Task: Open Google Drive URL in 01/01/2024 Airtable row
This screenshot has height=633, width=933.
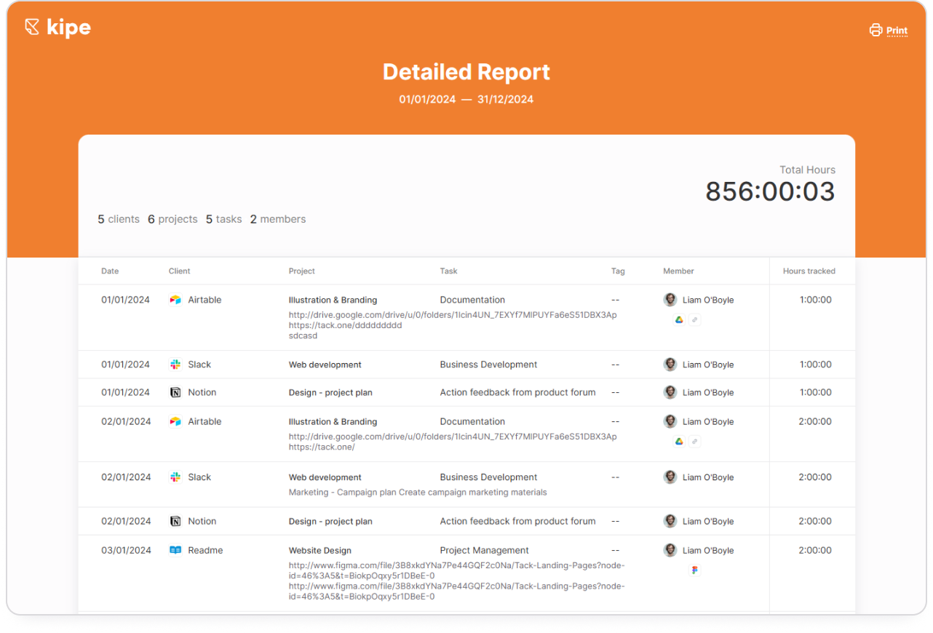Action: pyautogui.click(x=453, y=315)
